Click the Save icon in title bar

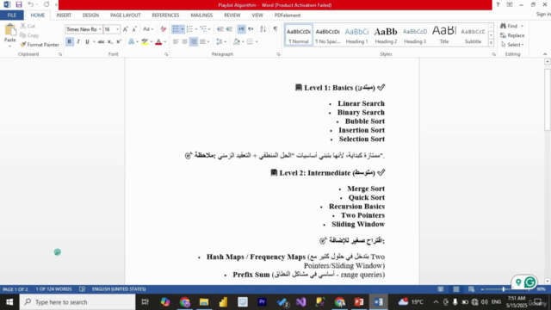point(19,4)
